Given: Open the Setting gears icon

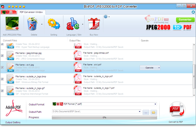Looking at the screenshot, I should [x=54, y=24].
